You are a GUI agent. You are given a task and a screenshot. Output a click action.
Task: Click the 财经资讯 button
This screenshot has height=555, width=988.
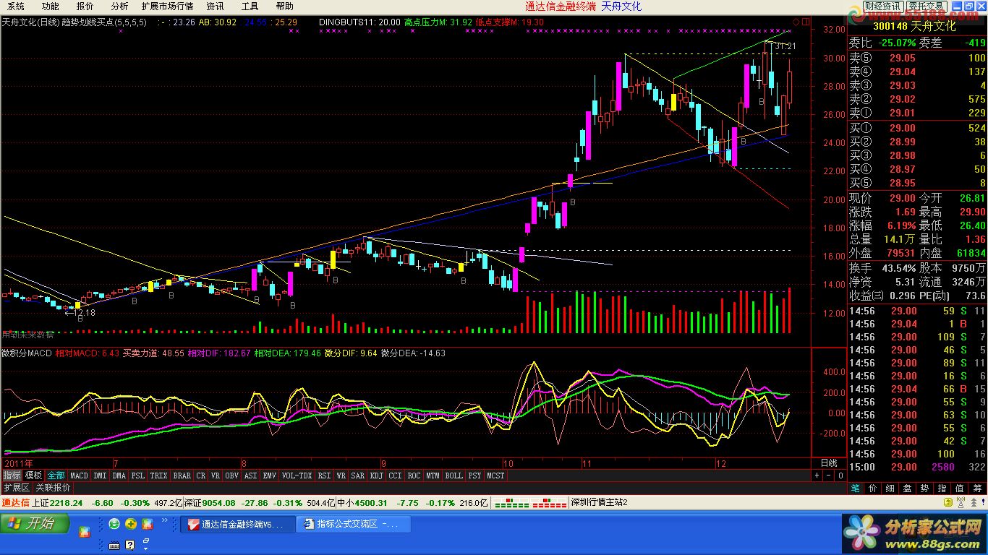coord(882,7)
